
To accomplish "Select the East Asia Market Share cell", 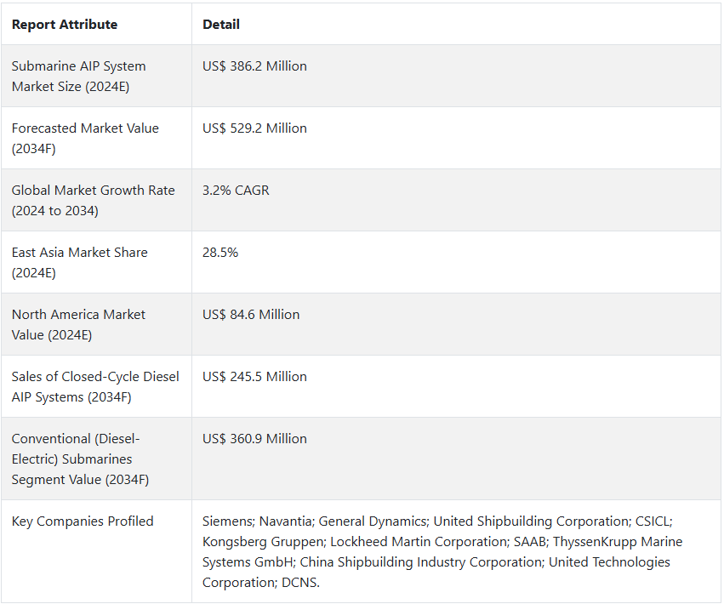I will pos(96,262).
